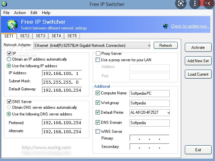
Task: Toggle the Default Printer checkbox
Action: [98, 112]
